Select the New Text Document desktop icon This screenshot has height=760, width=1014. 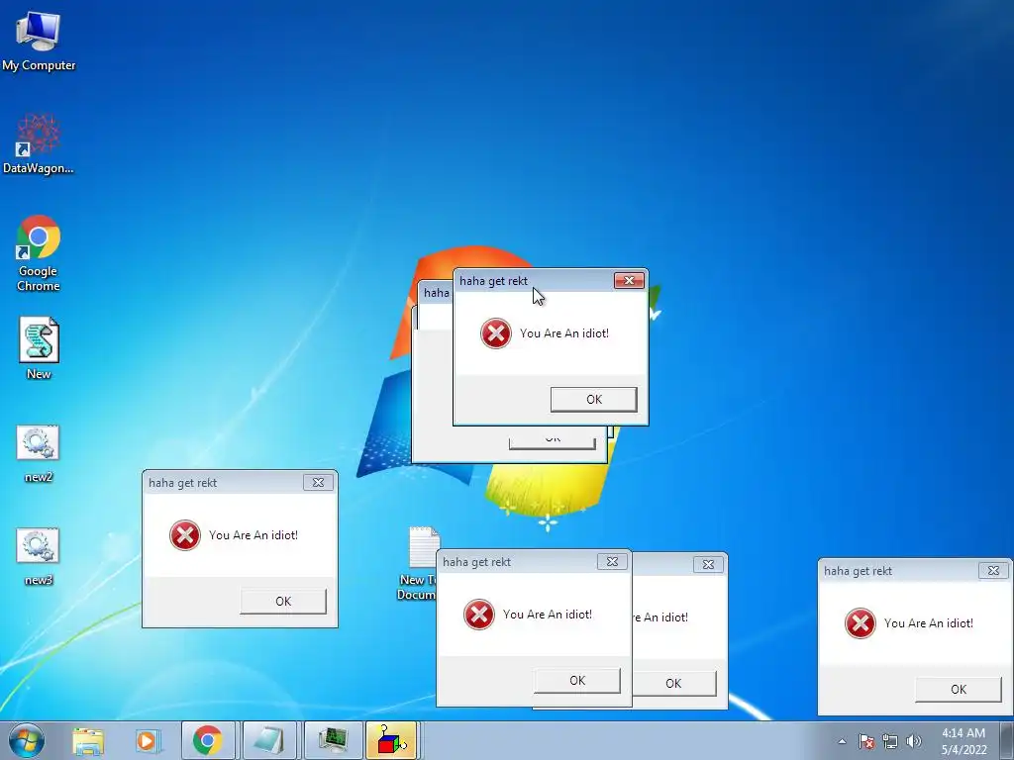(x=418, y=563)
